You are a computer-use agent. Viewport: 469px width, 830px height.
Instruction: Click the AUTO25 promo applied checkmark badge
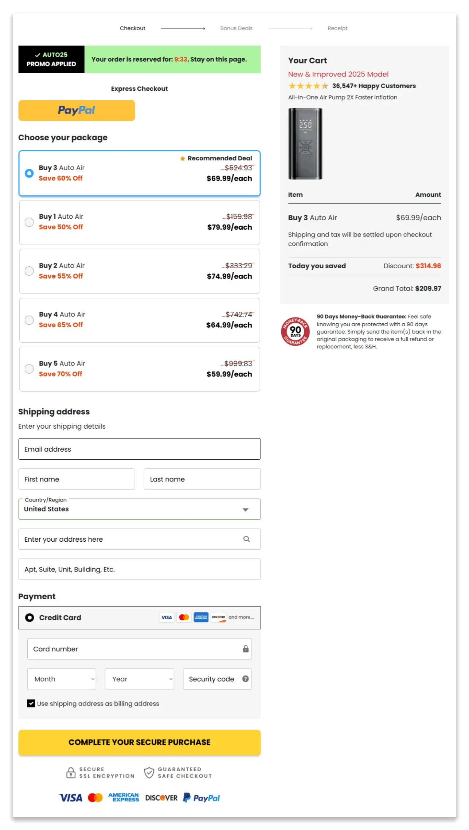(x=51, y=59)
